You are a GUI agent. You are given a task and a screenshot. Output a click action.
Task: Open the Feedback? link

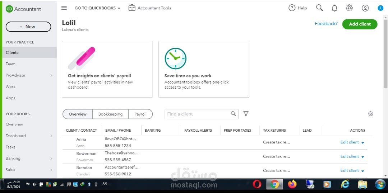click(x=326, y=23)
